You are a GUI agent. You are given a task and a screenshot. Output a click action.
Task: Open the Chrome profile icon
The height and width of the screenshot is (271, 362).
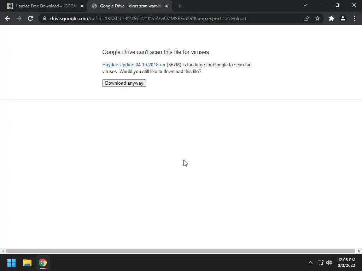(343, 18)
